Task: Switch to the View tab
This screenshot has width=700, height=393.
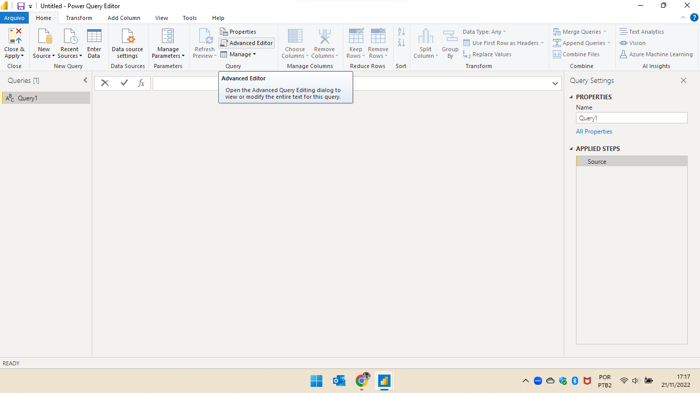Action: click(162, 18)
